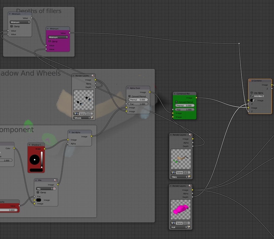Check Use Alpha in Z Combine node
This screenshot has width=274, height=239.
pyautogui.click(x=252, y=93)
